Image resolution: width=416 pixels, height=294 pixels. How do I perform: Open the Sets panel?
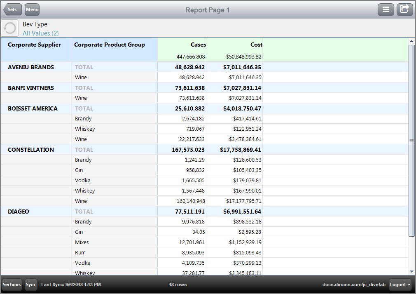point(12,9)
